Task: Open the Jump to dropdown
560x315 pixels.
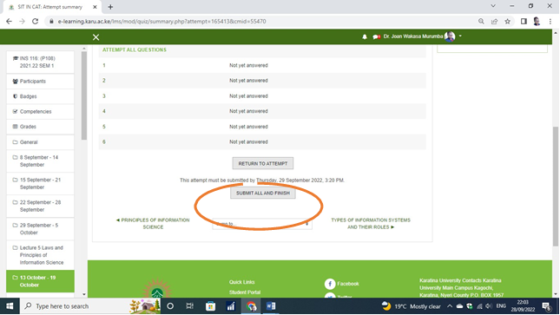Action: [x=262, y=224]
